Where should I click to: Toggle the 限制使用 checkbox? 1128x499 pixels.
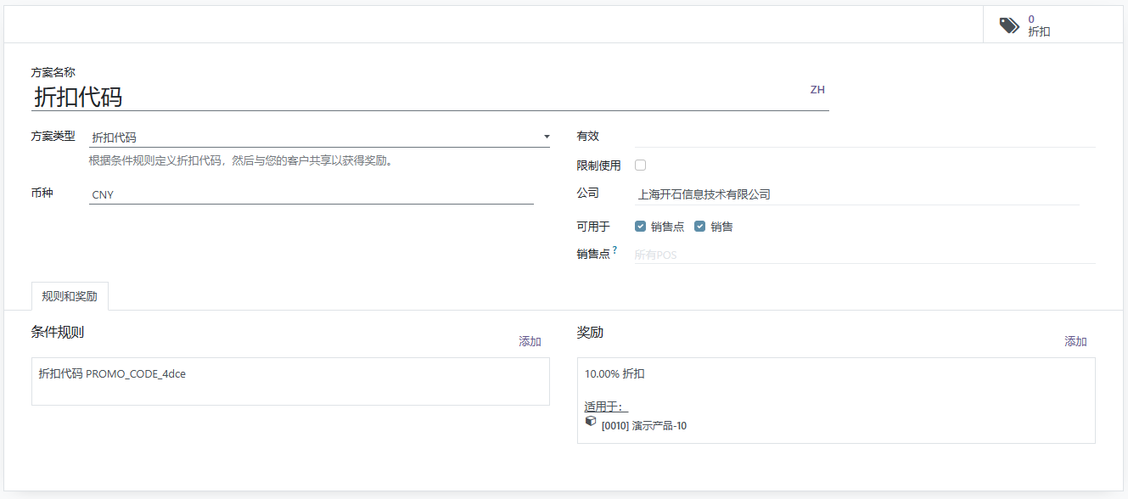641,165
